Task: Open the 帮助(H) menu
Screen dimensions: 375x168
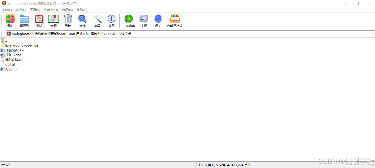Action: click(82, 10)
